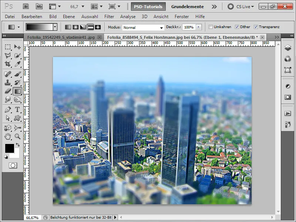Select the Quick Selection tool
Image resolution: width=296 pixels, height=222 pixels.
coord(17,55)
